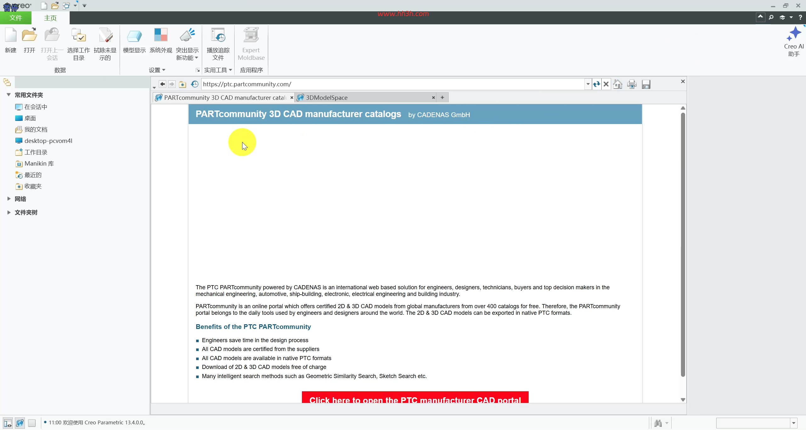Click the binoculars find icon in status bar

658,423
